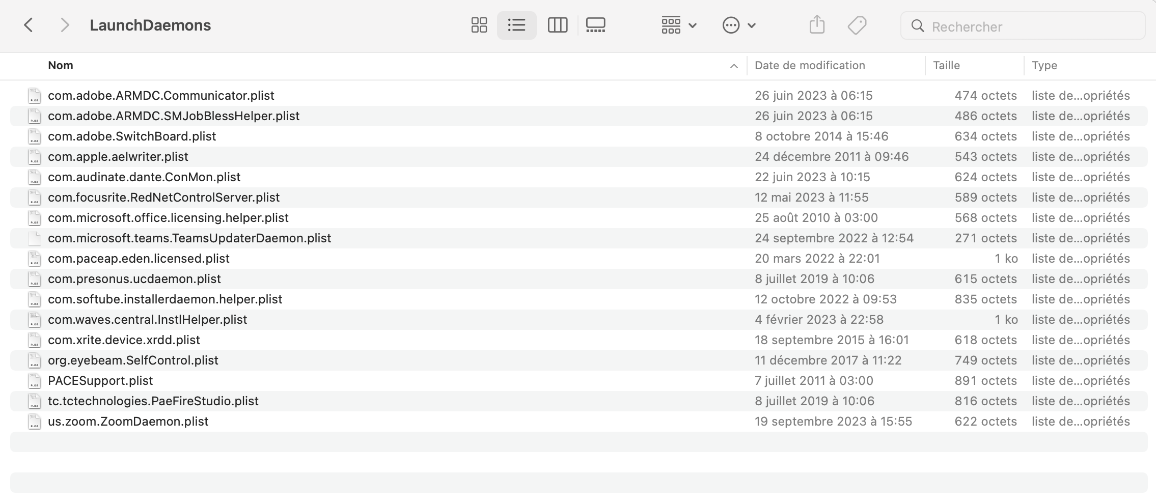
Task: Click the com.adobe.ARMDC.SMJobBlessHelper.plist file icon
Action: click(x=35, y=116)
